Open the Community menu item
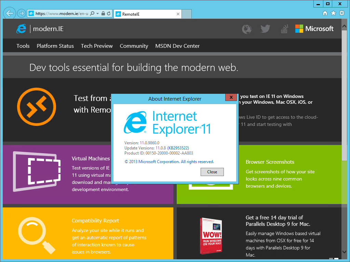This screenshot has height=262, width=350. click(134, 46)
